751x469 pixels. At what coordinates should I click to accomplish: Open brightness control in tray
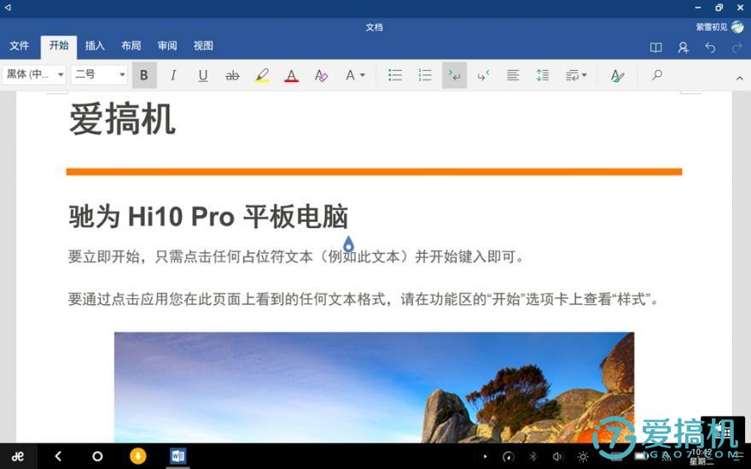coord(583,456)
